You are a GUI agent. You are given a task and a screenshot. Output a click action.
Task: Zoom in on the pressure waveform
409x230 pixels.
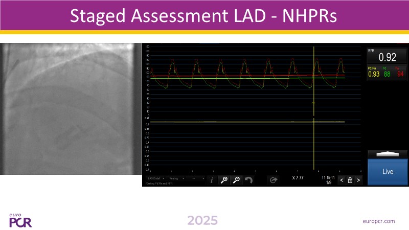(224, 180)
